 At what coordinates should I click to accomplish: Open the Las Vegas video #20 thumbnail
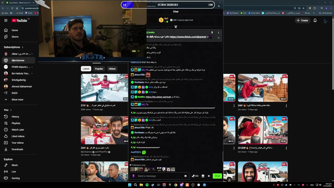(263, 130)
